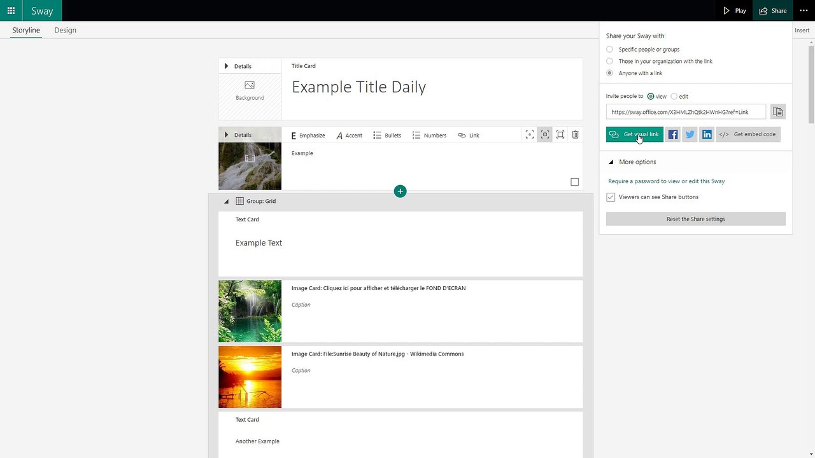Tick the Example card selection checkbox
This screenshot has height=458, width=815.
pos(574,182)
